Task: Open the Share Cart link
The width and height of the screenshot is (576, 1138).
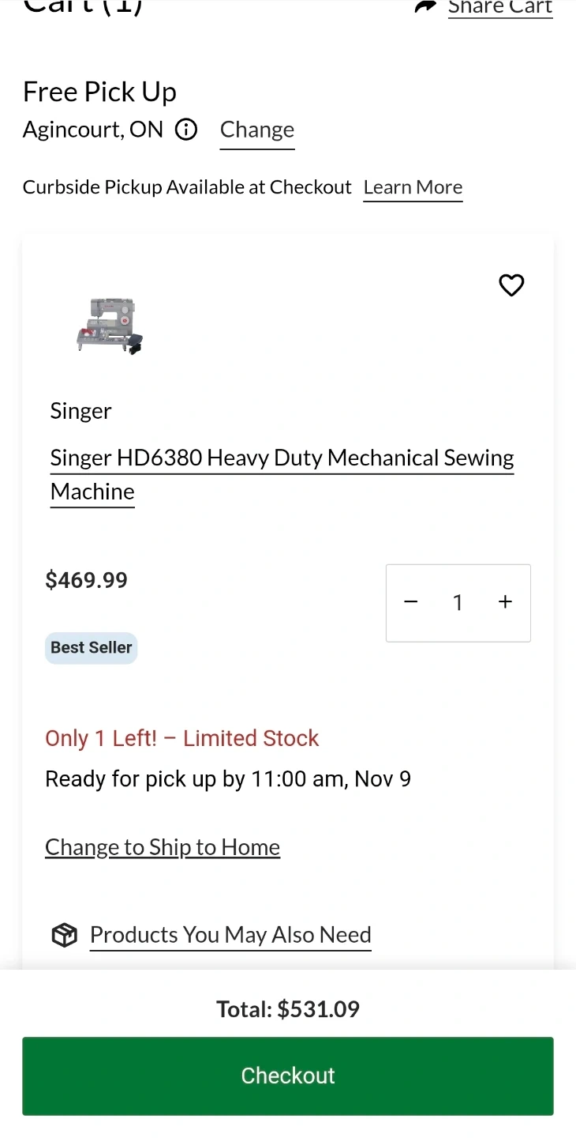Action: pos(500,8)
